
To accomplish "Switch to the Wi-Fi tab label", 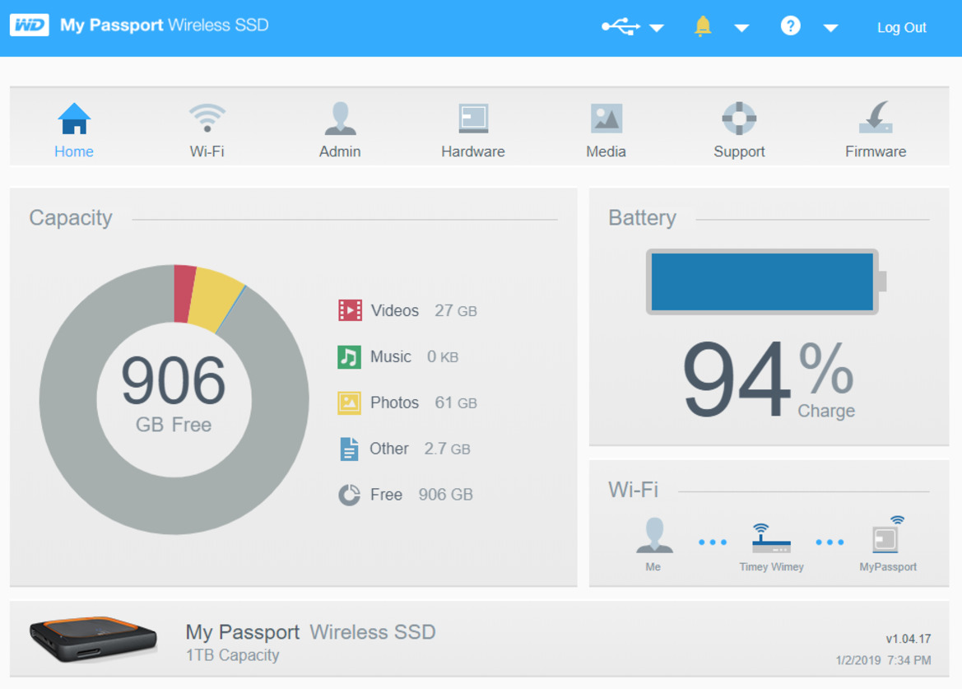I will coord(207,151).
